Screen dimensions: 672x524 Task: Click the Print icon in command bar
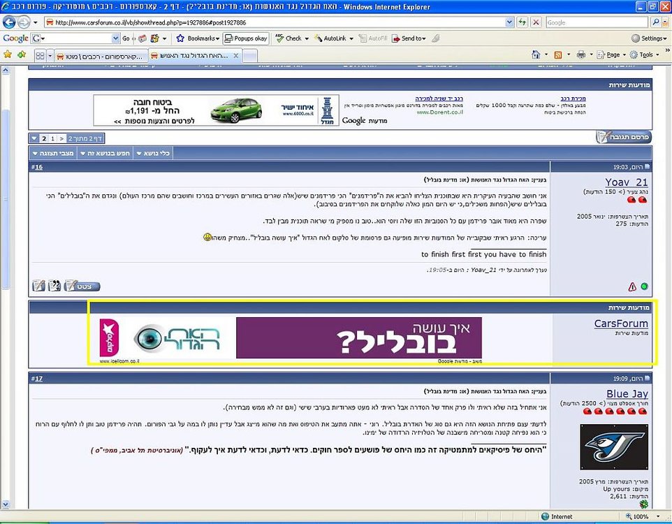(x=580, y=54)
